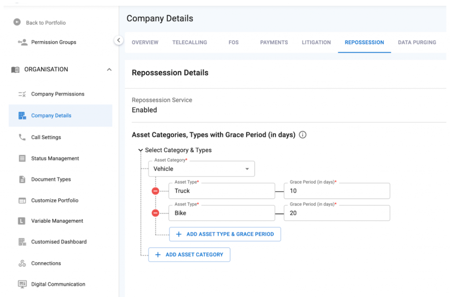450x297 pixels.
Task: Click the Document Types file icon
Action: 22,179
